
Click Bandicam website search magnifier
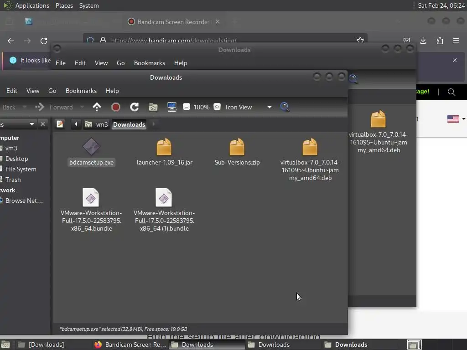click(x=451, y=92)
